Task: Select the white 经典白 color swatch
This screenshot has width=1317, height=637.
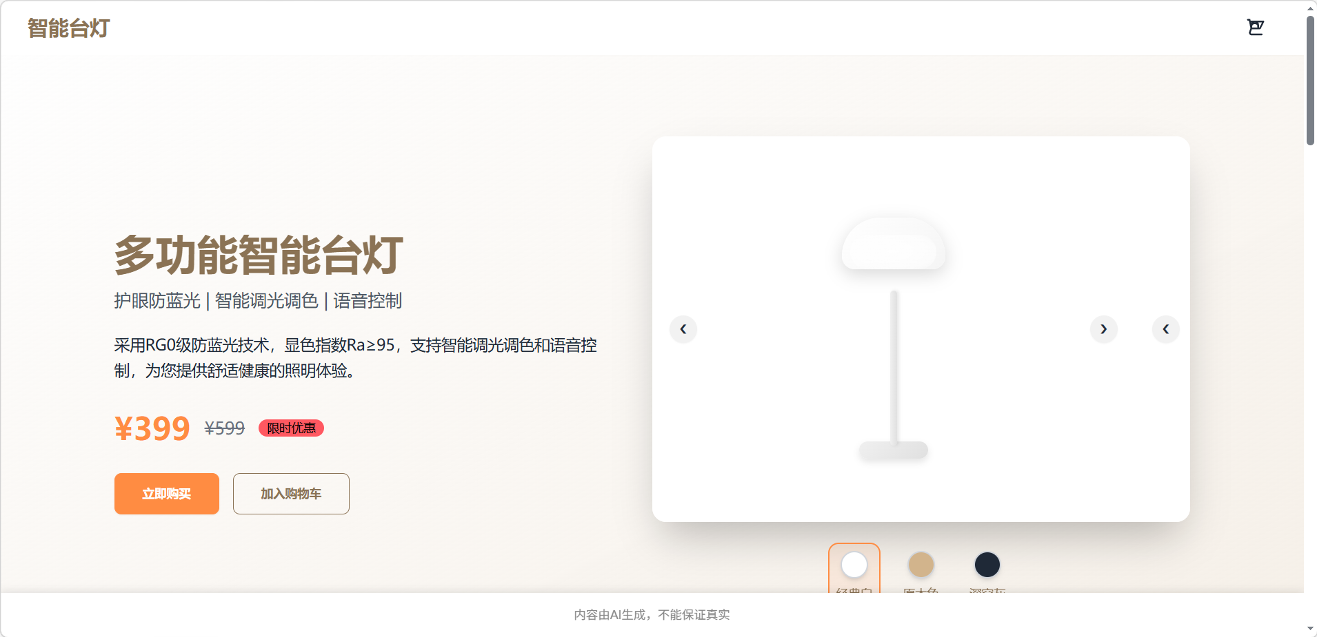Action: point(854,565)
